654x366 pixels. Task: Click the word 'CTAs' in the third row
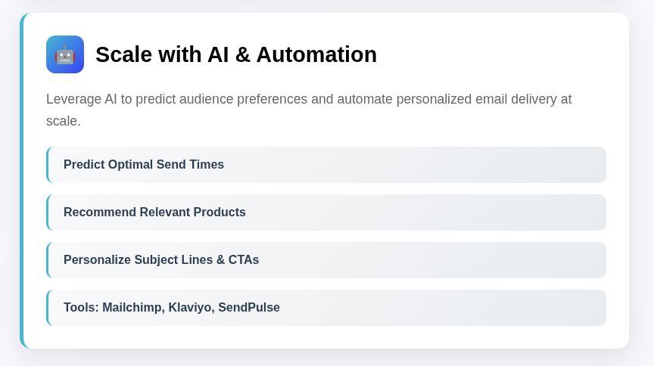click(x=244, y=259)
